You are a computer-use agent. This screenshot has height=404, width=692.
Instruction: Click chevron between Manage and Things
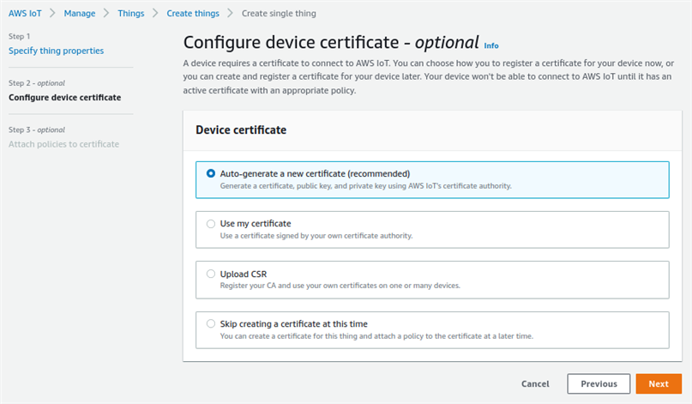point(106,14)
